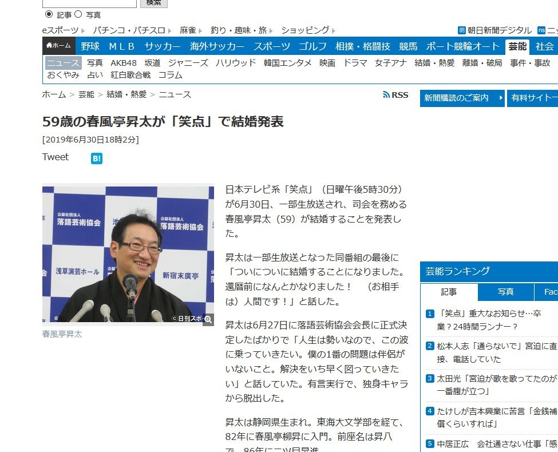This screenshot has width=558, height=452.
Task: Select the 記事 ranking tab
Action: click(x=449, y=292)
